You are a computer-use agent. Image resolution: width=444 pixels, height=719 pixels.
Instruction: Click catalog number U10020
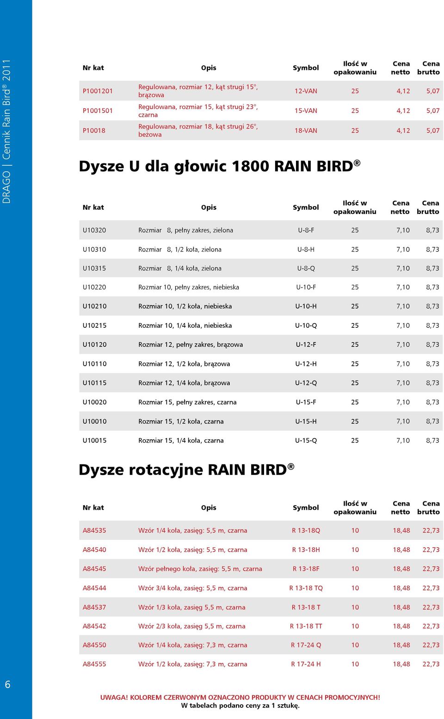pyautogui.click(x=94, y=402)
